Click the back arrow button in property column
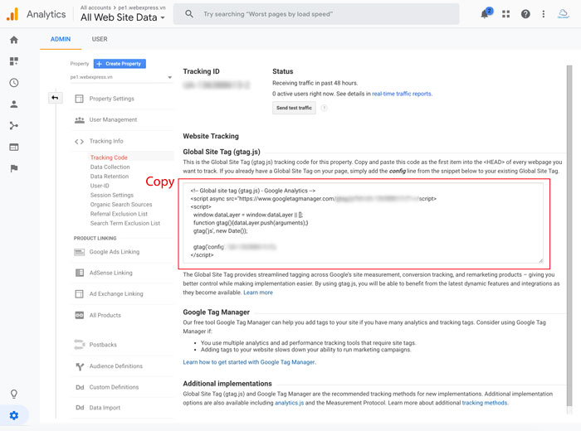 coord(55,98)
